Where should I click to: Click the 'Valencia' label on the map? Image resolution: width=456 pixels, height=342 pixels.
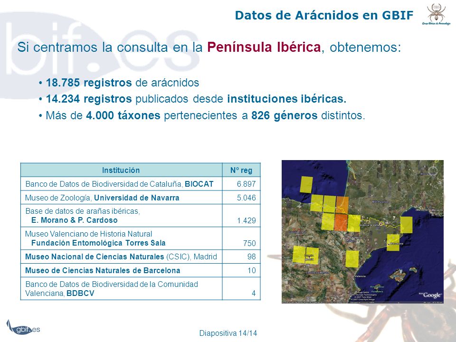click(x=361, y=276)
